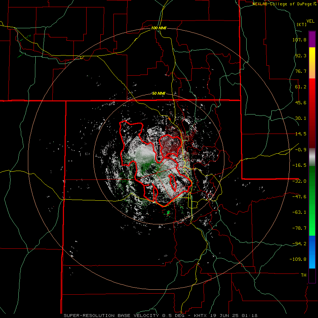Select the -78.7 scale value
The width and height of the screenshot is (318, 318).
coord(299,228)
